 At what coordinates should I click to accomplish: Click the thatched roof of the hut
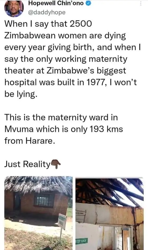pyautogui.click(x=38, y=185)
